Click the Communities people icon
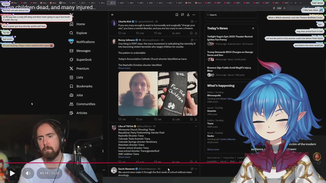The image size is (326, 183). pos(71,104)
